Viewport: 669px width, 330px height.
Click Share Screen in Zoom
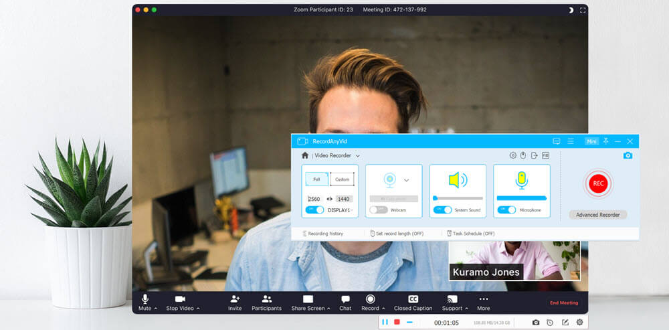pos(308,303)
